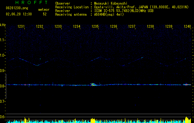194x123 pixels.
Task: Click the 'Receiver' field label
Action: (x=63, y=11)
